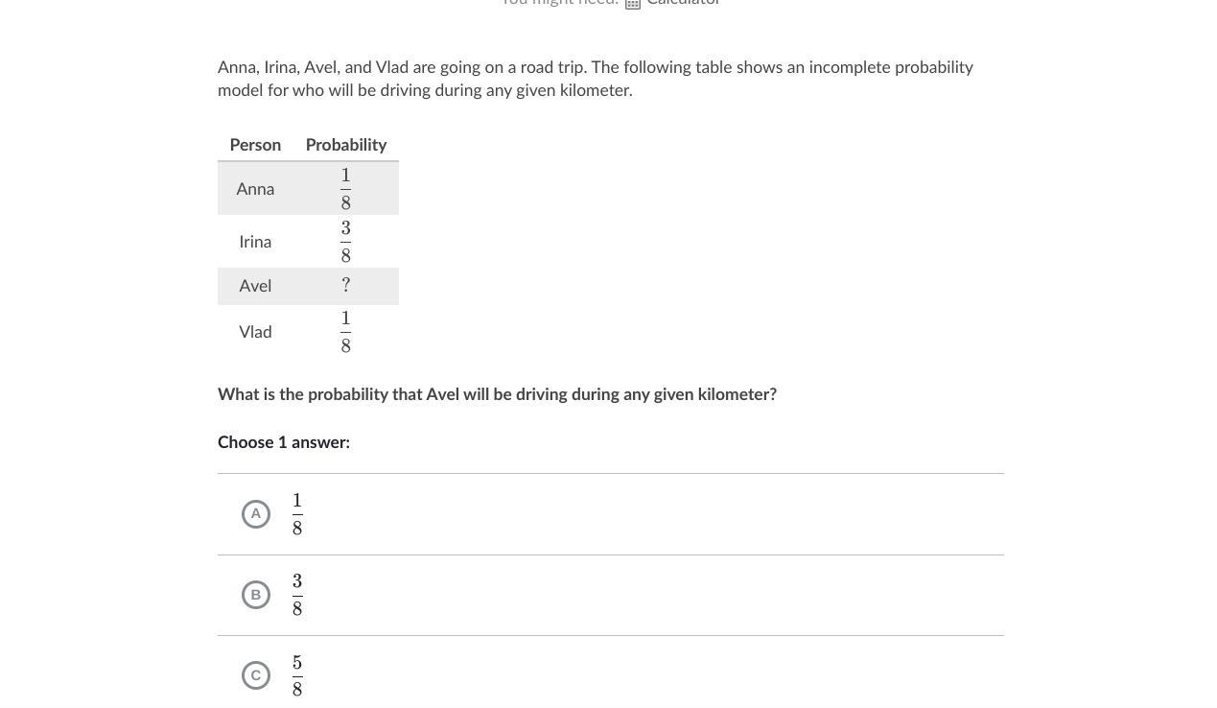Select the Irina row name cell
The height and width of the screenshot is (708, 1217).
(255, 242)
